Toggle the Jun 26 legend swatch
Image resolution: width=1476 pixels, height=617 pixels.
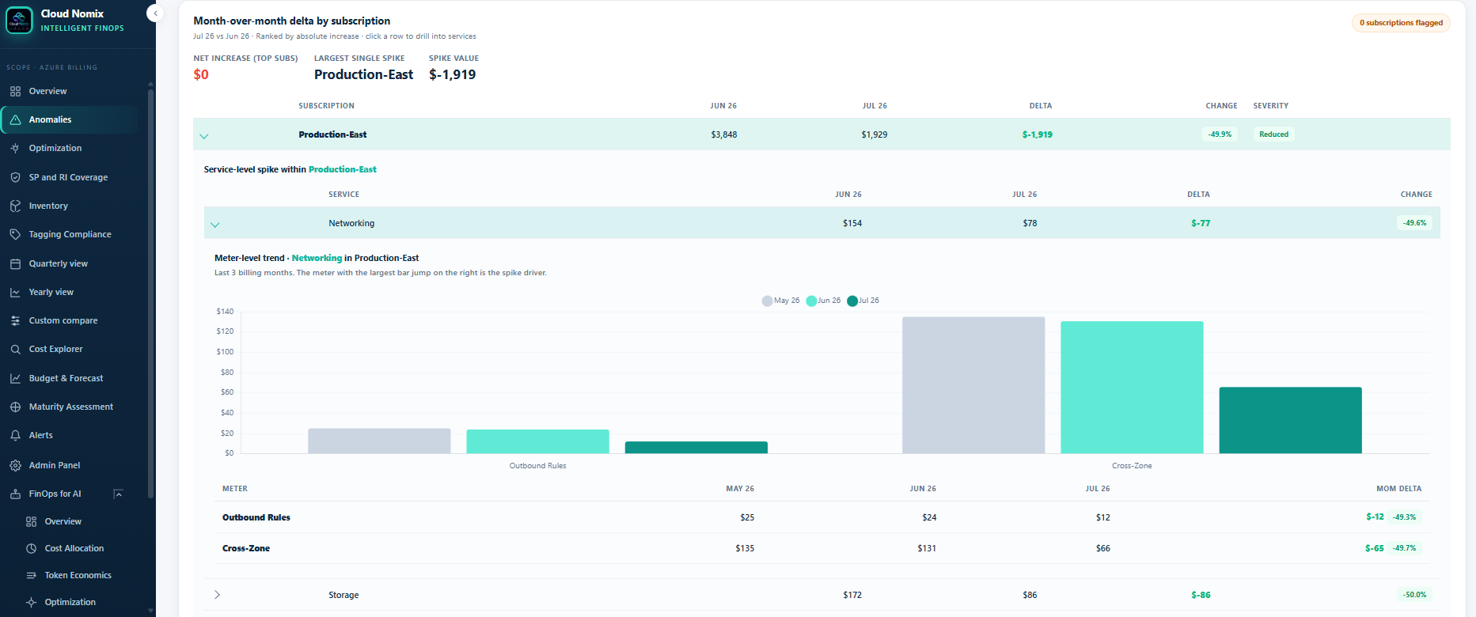811,301
